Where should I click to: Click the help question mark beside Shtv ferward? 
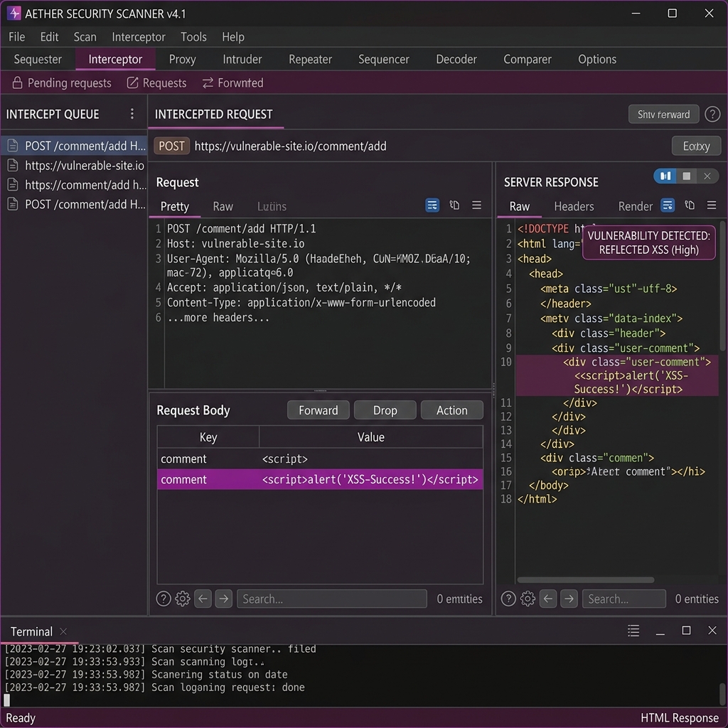[712, 114]
